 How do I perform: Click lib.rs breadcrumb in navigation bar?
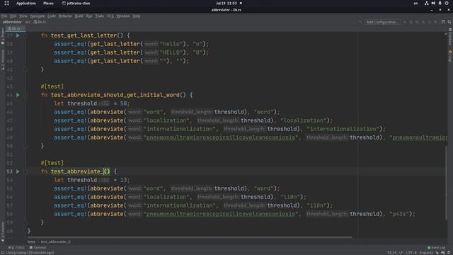tap(40, 22)
